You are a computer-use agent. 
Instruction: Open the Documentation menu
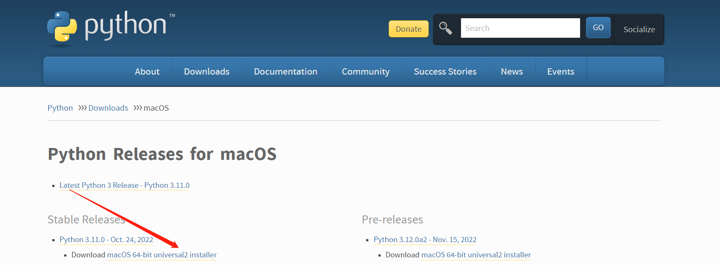point(286,72)
